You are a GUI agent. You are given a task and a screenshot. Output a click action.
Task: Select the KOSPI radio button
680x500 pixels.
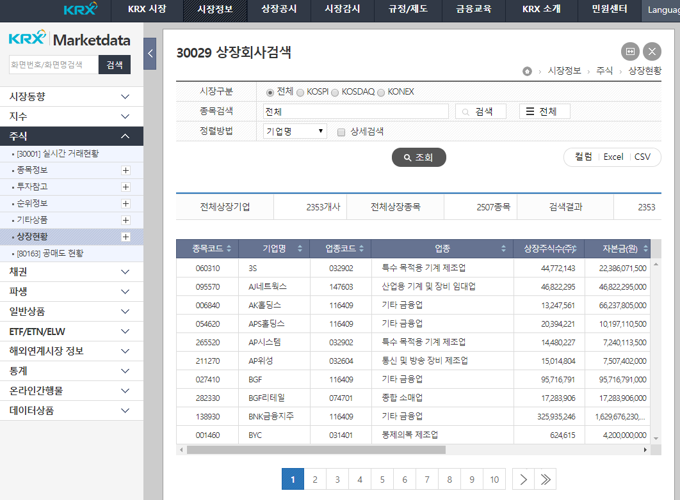coord(300,93)
